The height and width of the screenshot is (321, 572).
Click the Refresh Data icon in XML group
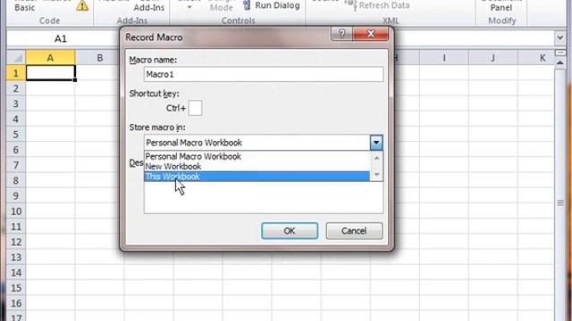point(351,4)
